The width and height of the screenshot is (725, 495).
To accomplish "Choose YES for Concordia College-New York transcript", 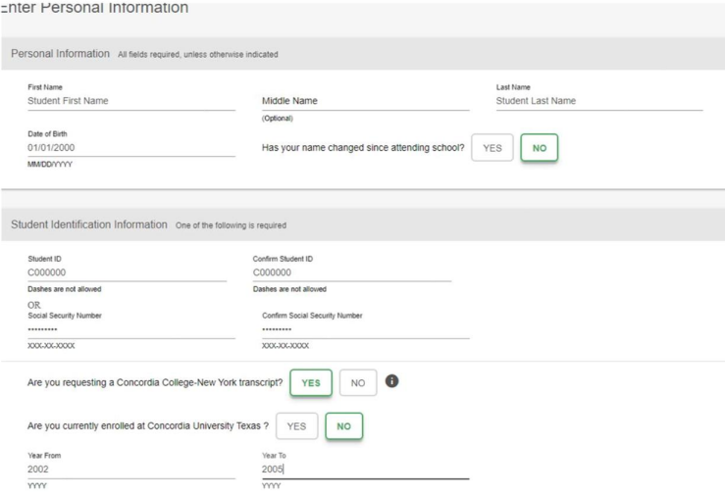I will point(310,383).
